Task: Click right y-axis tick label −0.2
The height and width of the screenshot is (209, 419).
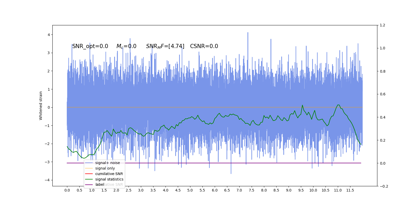Action: [384, 186]
